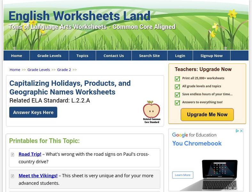The image size is (252, 192).
Task: Click the checkmark beside All grade levels and topics
Action: pos(177,87)
